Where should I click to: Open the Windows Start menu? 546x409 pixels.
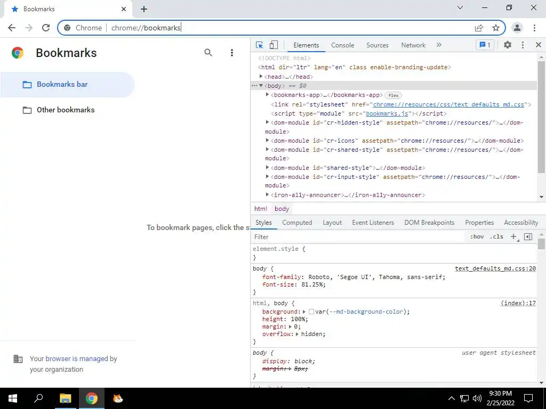pyautogui.click(x=13, y=398)
